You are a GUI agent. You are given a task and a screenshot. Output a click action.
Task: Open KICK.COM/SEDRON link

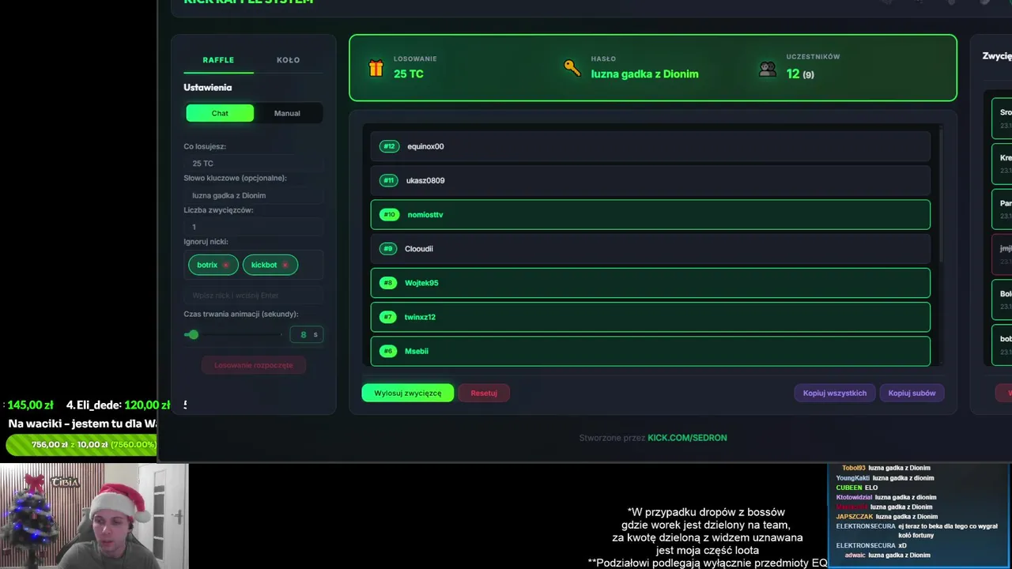687,438
